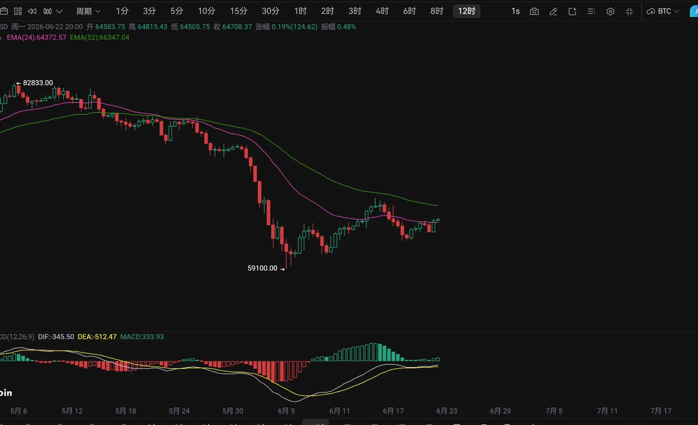
Task: Take a chart screenshot with camera icon
Action: 534,12
